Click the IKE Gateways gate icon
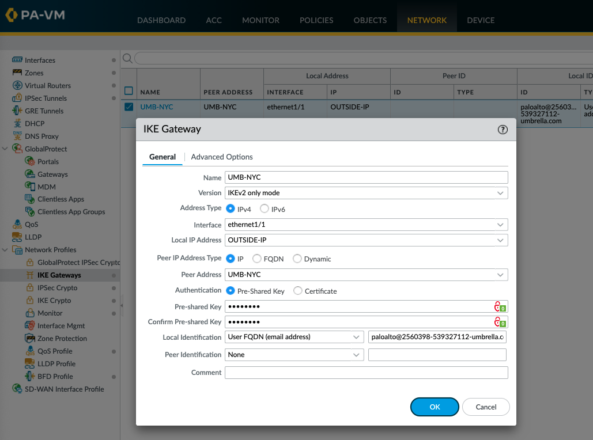 tap(30, 275)
